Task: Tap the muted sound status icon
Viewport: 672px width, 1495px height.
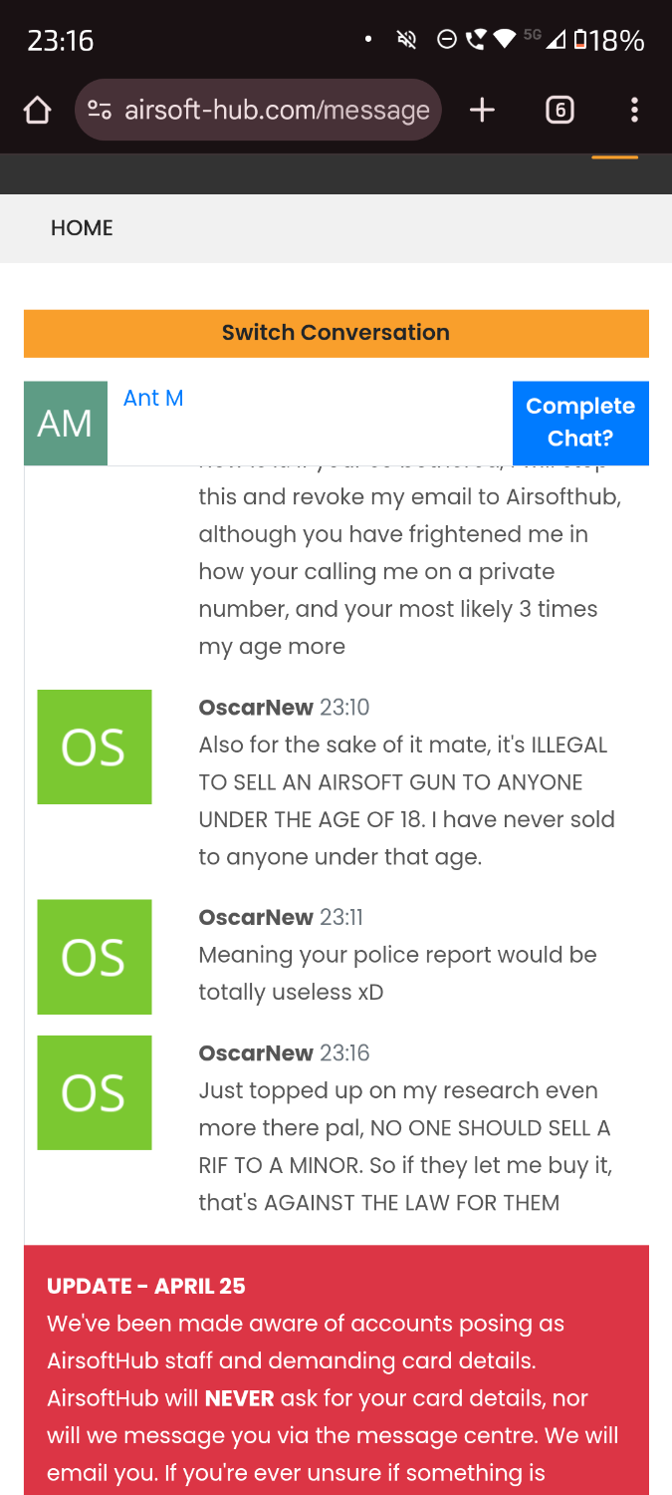Action: [406, 40]
